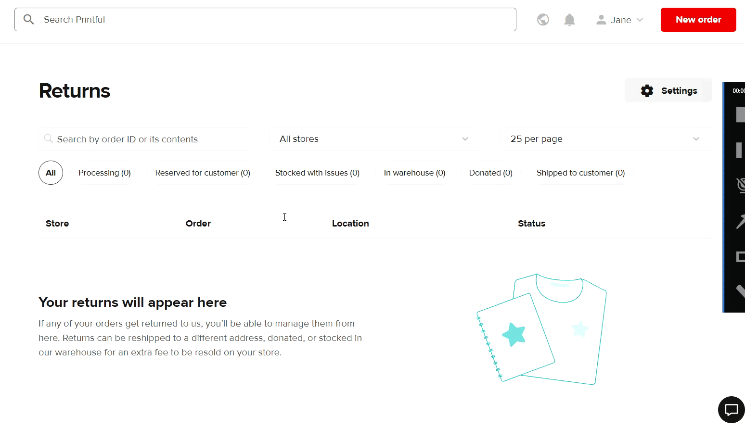The image size is (745, 428).
Task: Expand the Jane account menu
Action: [x=621, y=20]
